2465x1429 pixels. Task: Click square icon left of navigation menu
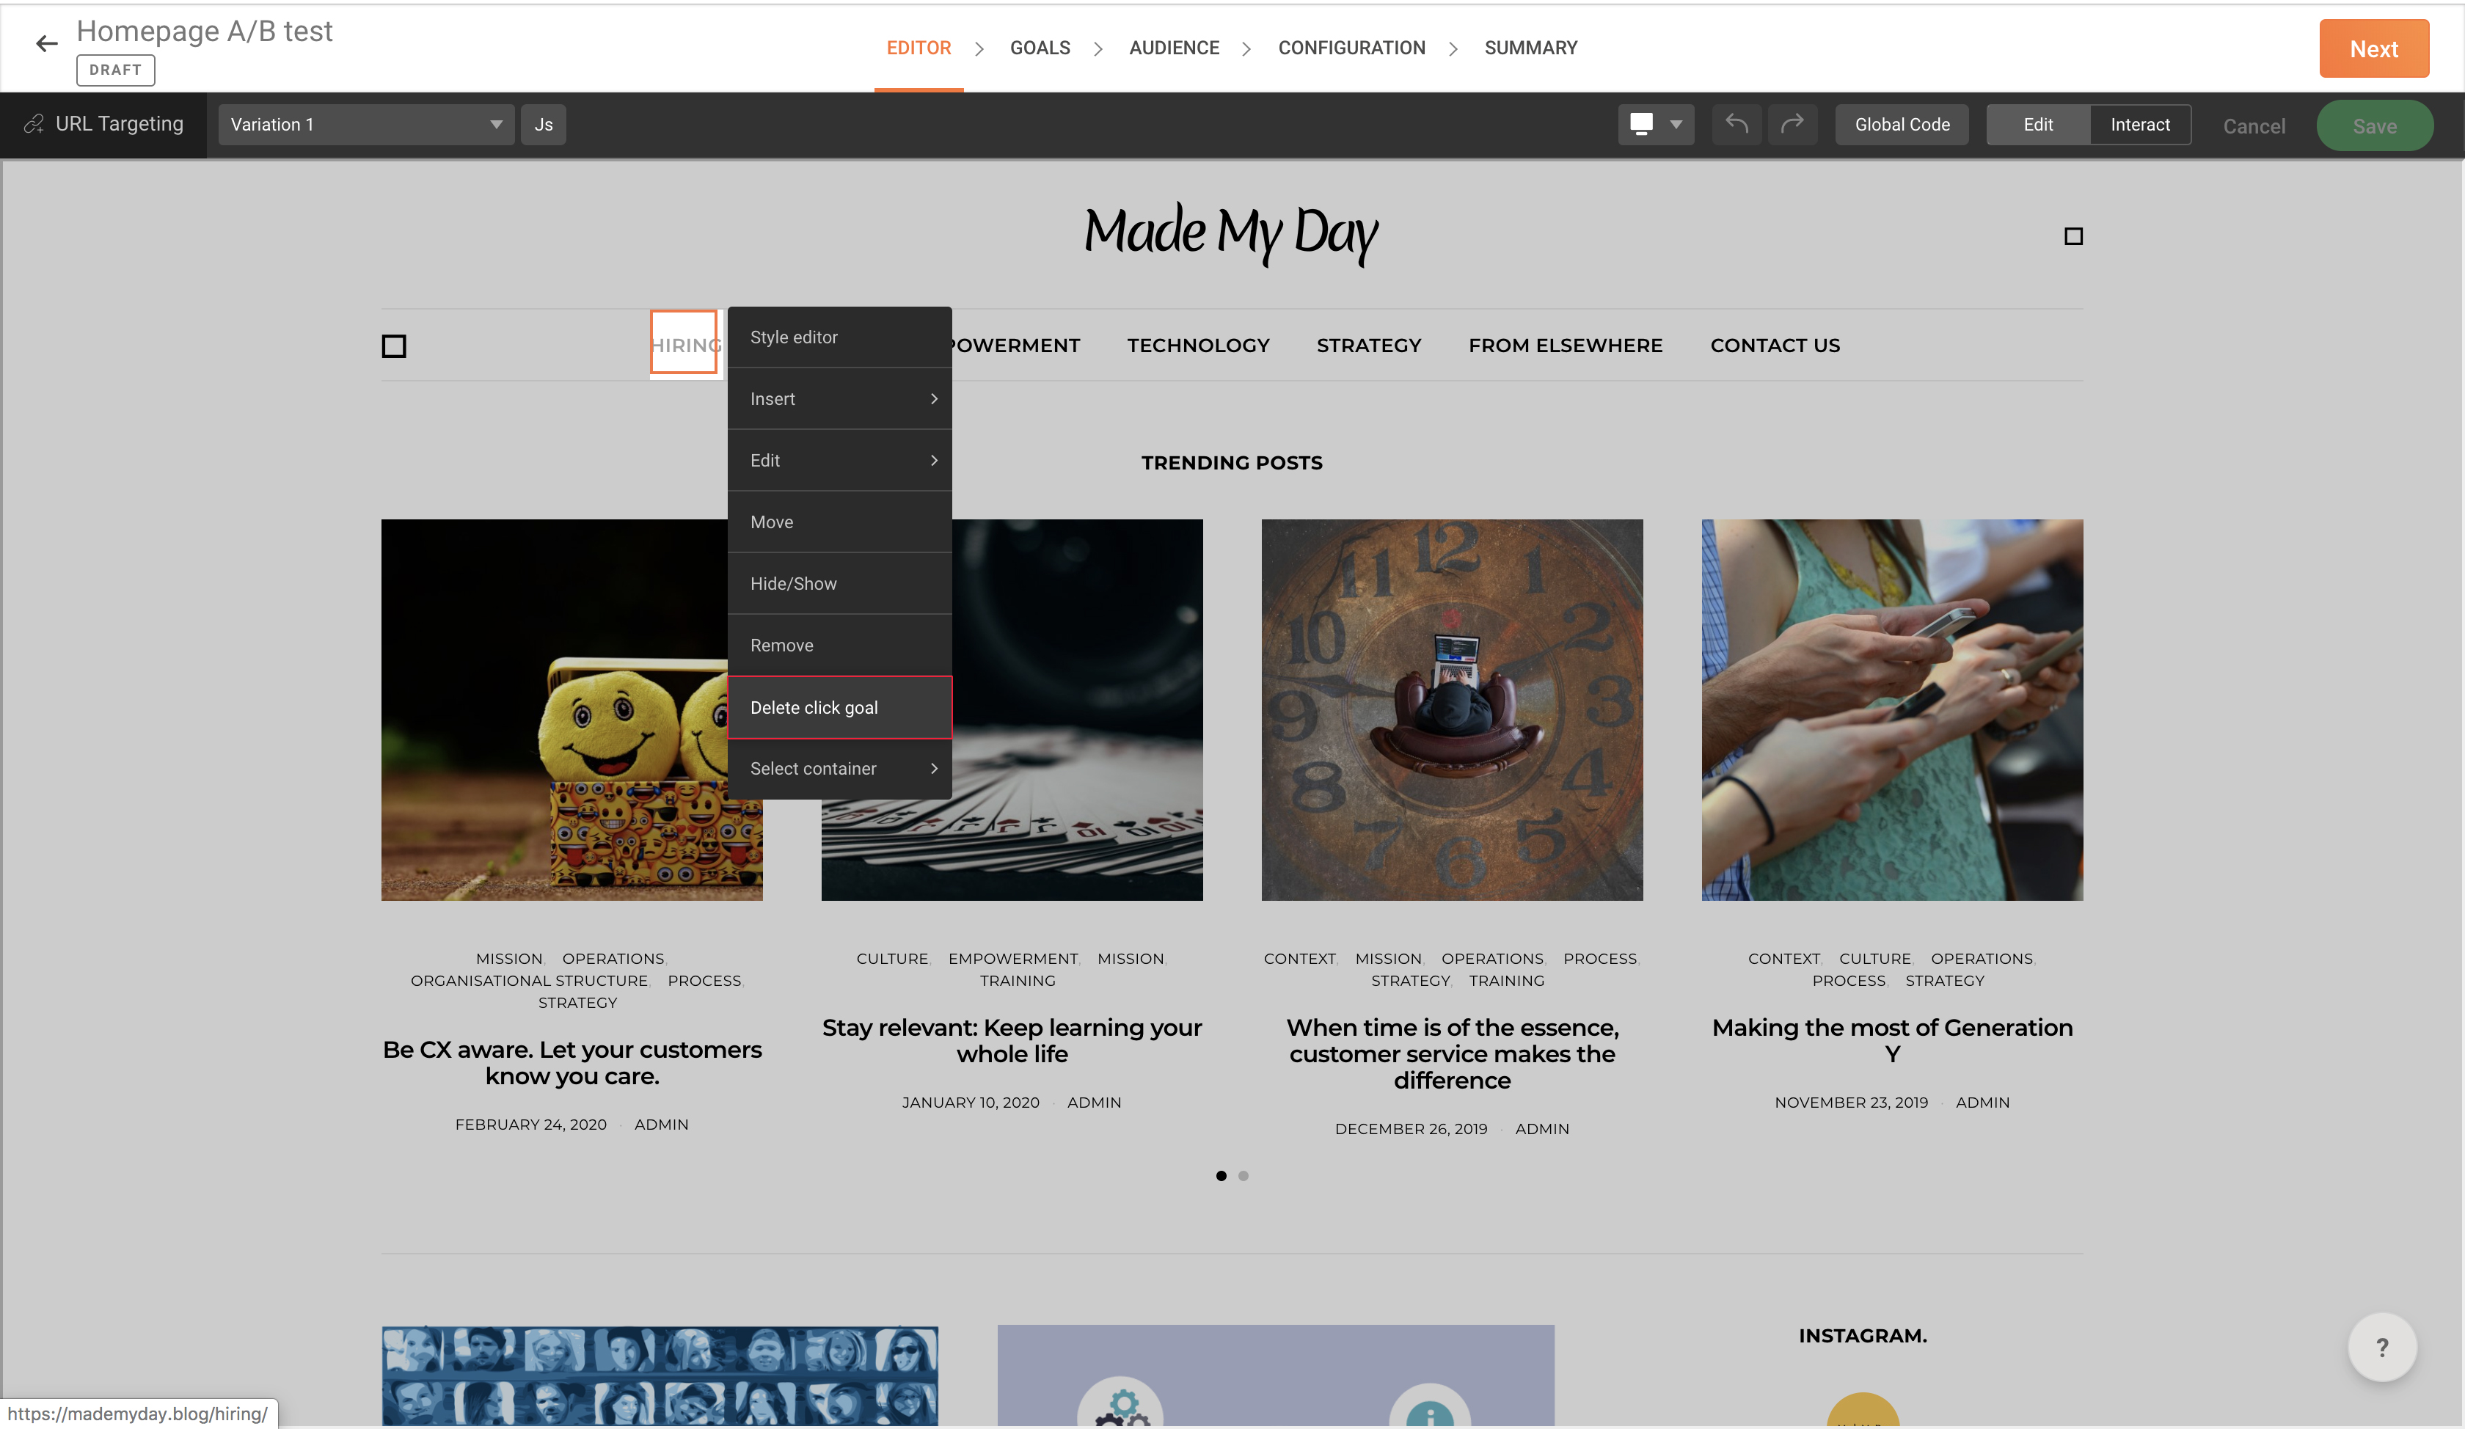click(394, 346)
